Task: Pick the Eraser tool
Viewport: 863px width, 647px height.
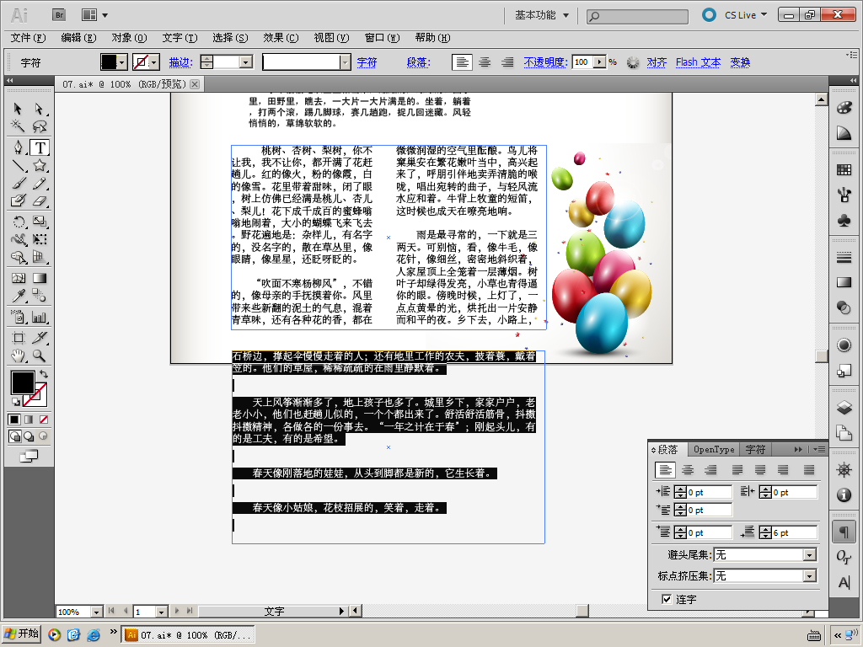Action: (x=39, y=201)
